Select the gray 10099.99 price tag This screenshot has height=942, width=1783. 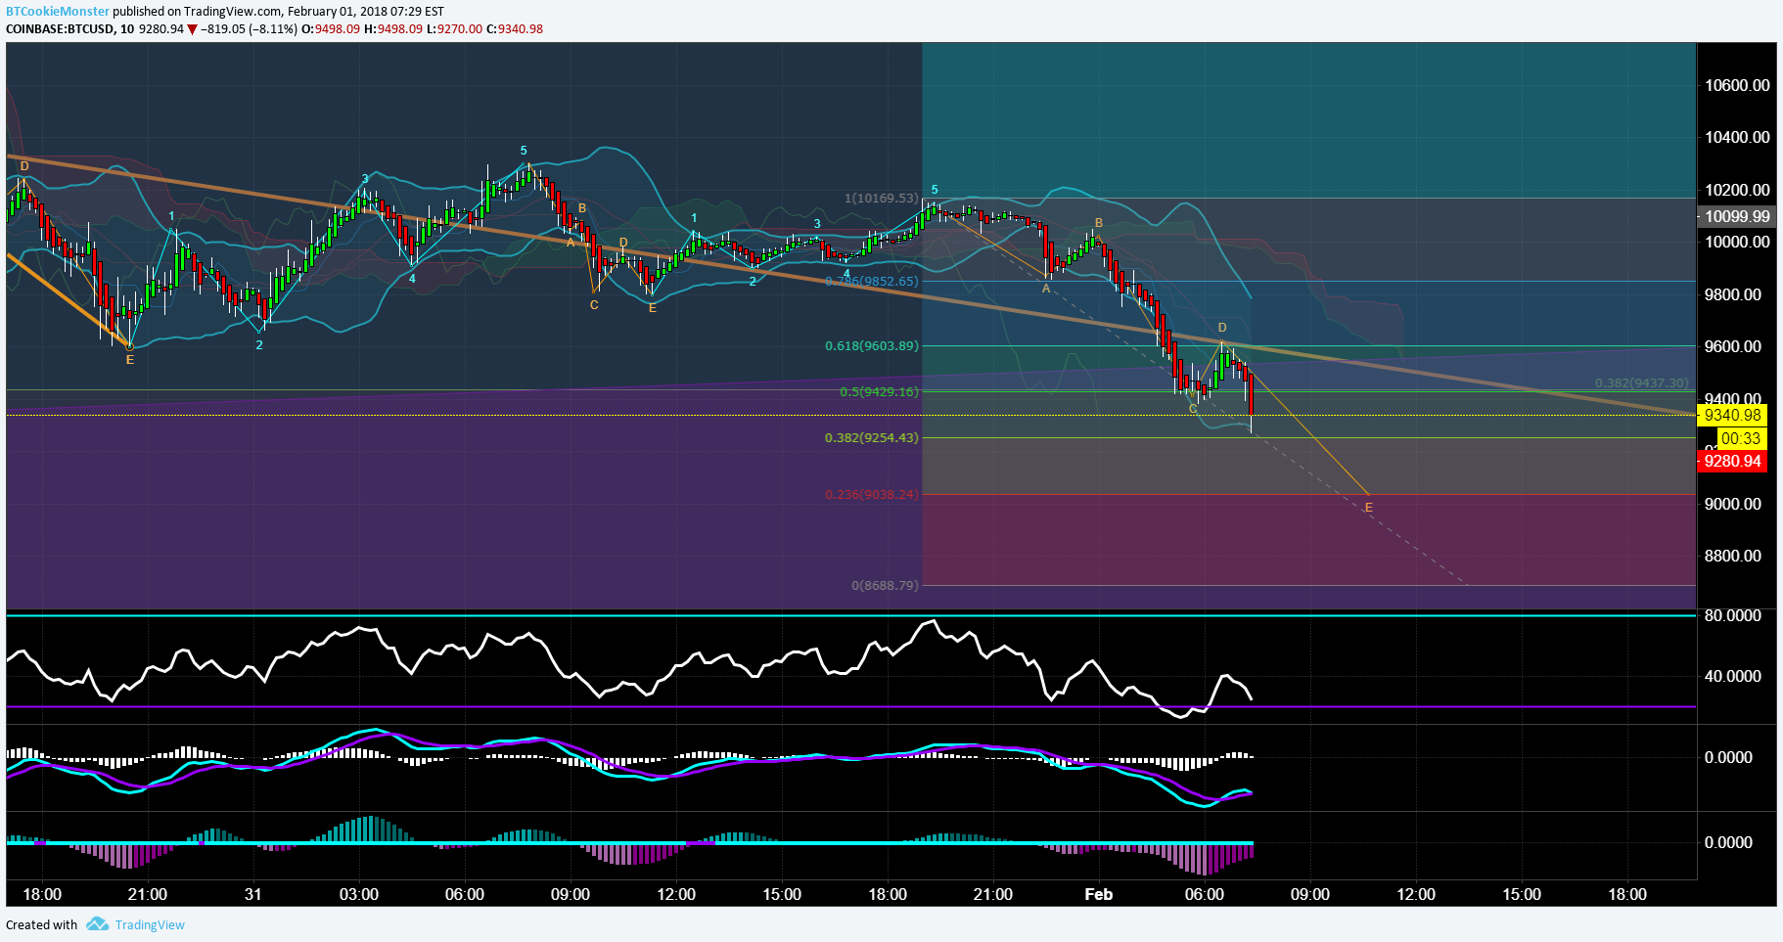click(1737, 217)
